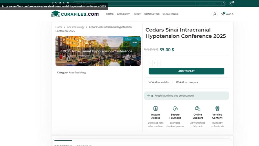Click the Instant Access download icon
Viewport: 259px width, 146px height.
coord(155,108)
